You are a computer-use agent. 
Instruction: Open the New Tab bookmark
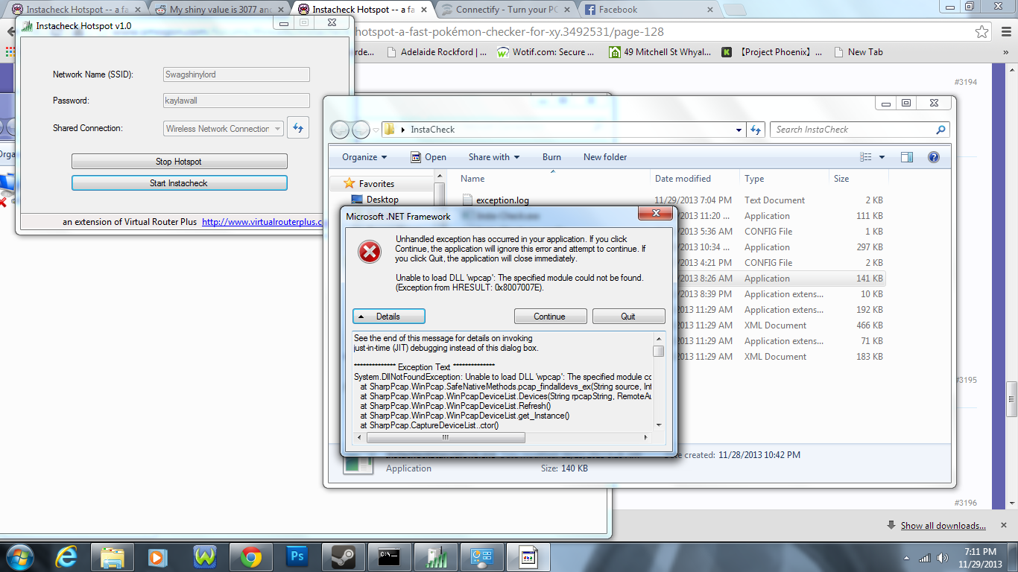859,52
